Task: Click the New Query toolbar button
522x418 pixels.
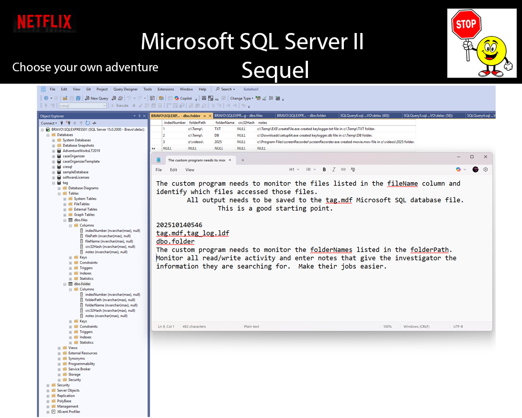Action: pos(97,98)
